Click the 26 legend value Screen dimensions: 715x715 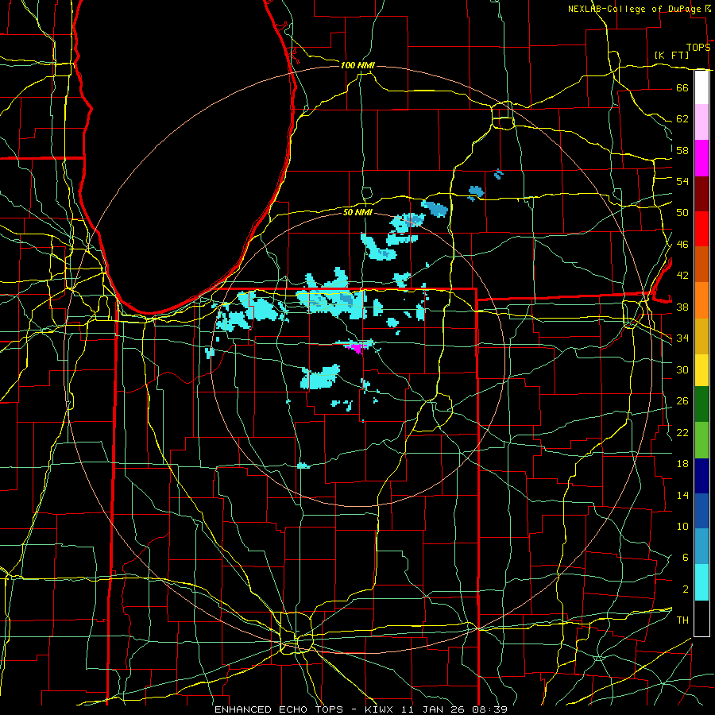(x=682, y=401)
